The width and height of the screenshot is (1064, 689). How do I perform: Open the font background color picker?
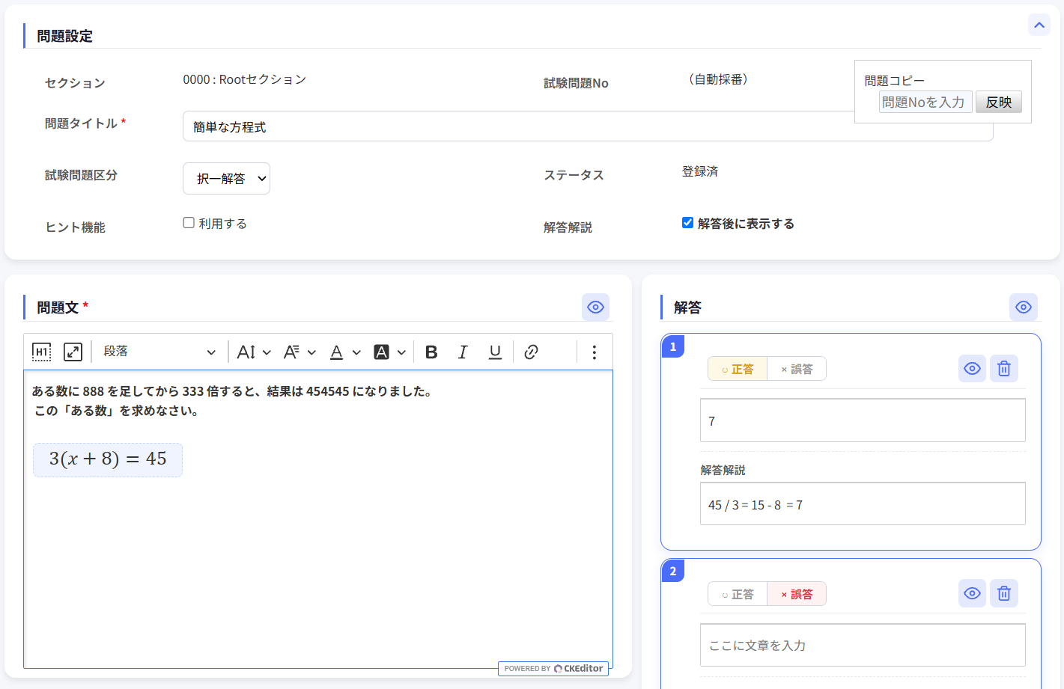click(x=389, y=352)
